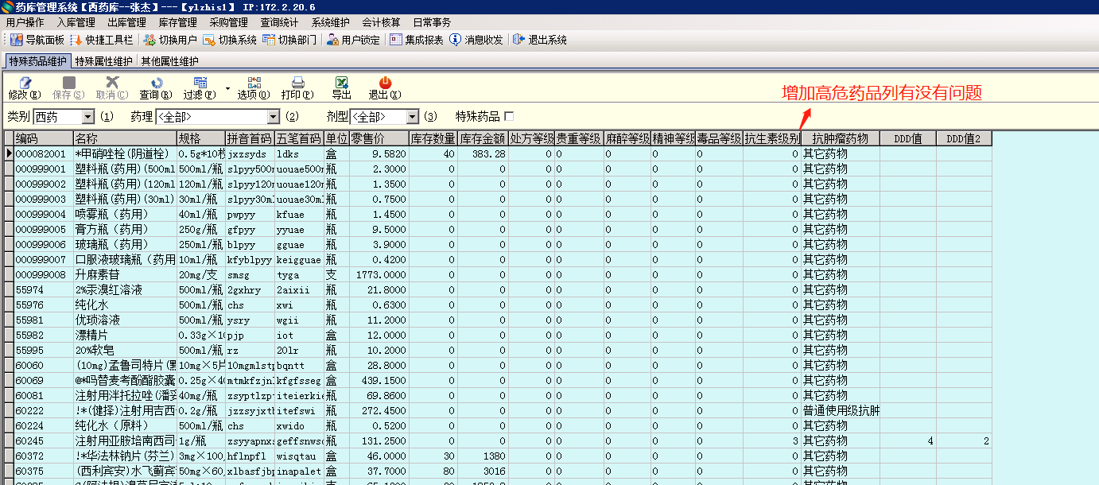Click the 查询 query icon

(x=156, y=83)
